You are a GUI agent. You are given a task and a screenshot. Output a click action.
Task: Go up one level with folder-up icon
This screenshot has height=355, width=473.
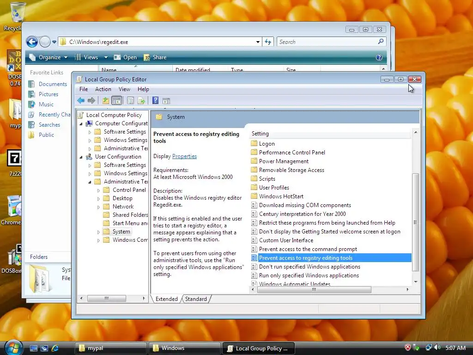105,100
